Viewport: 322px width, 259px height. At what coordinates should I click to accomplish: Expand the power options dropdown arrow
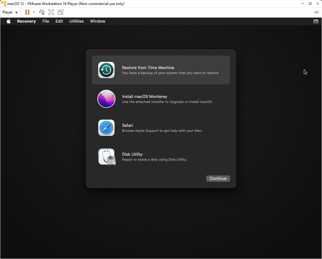point(34,12)
